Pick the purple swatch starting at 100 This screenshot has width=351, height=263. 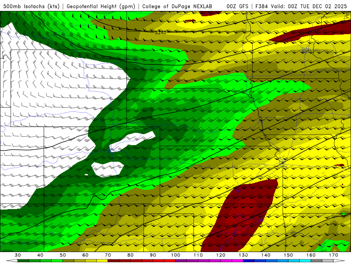pyautogui.click(x=181, y=261)
